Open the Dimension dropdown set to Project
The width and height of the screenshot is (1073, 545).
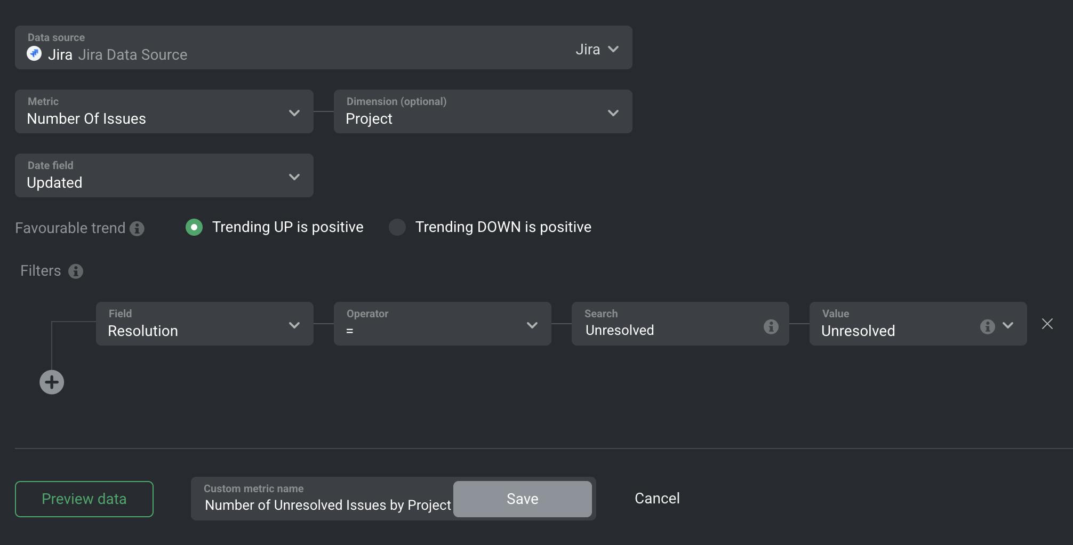click(x=613, y=113)
